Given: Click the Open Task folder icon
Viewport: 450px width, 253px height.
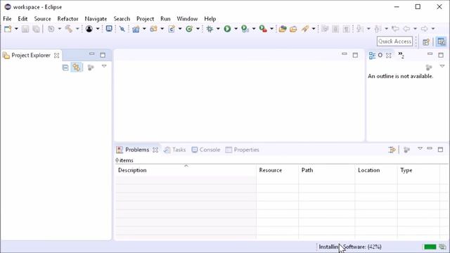Looking at the screenshot, I should [293, 29].
